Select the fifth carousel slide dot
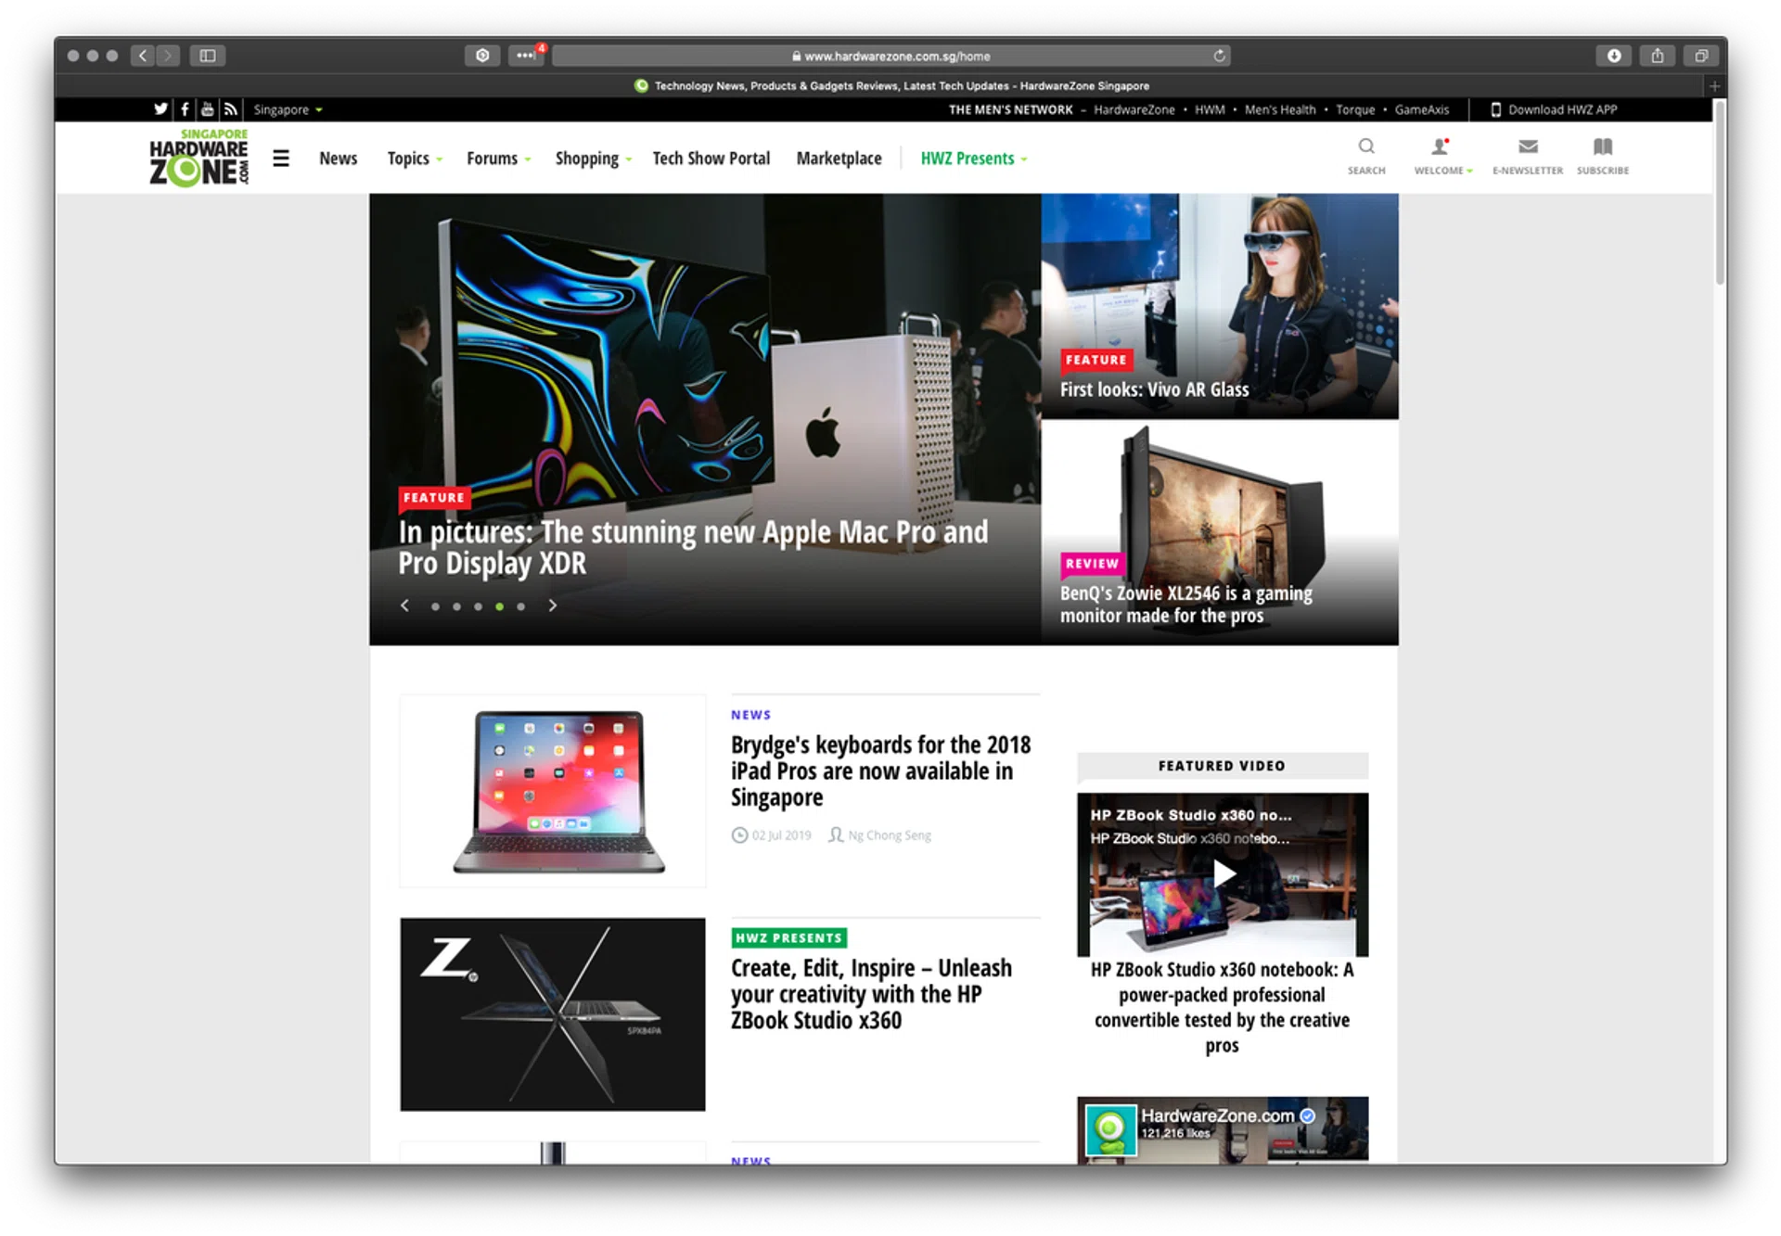The height and width of the screenshot is (1236, 1781). [521, 606]
